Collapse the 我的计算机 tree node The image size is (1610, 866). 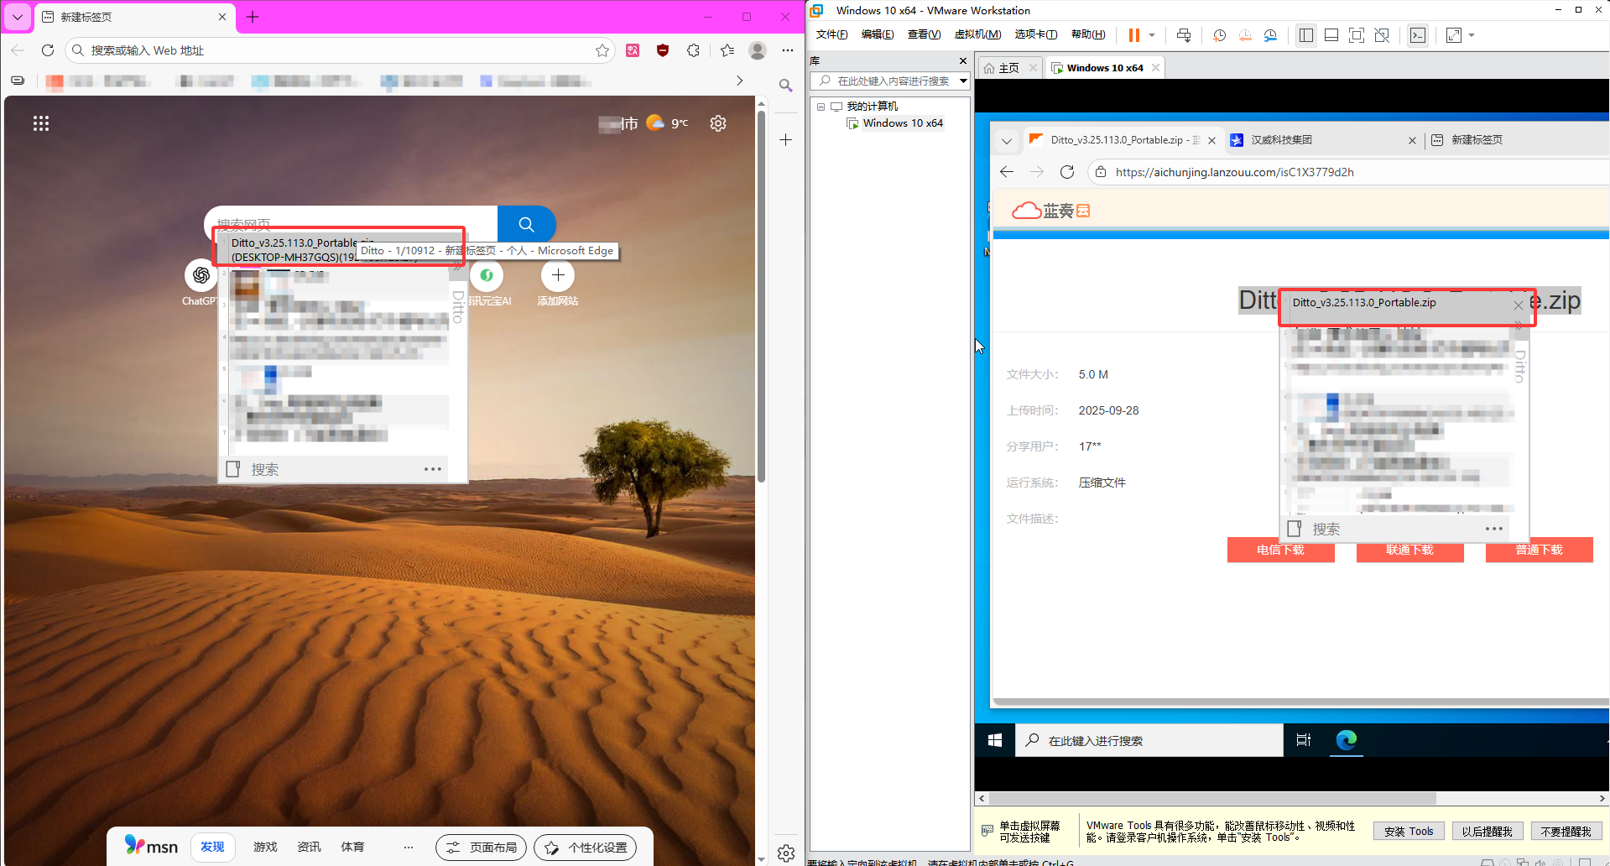(821, 107)
